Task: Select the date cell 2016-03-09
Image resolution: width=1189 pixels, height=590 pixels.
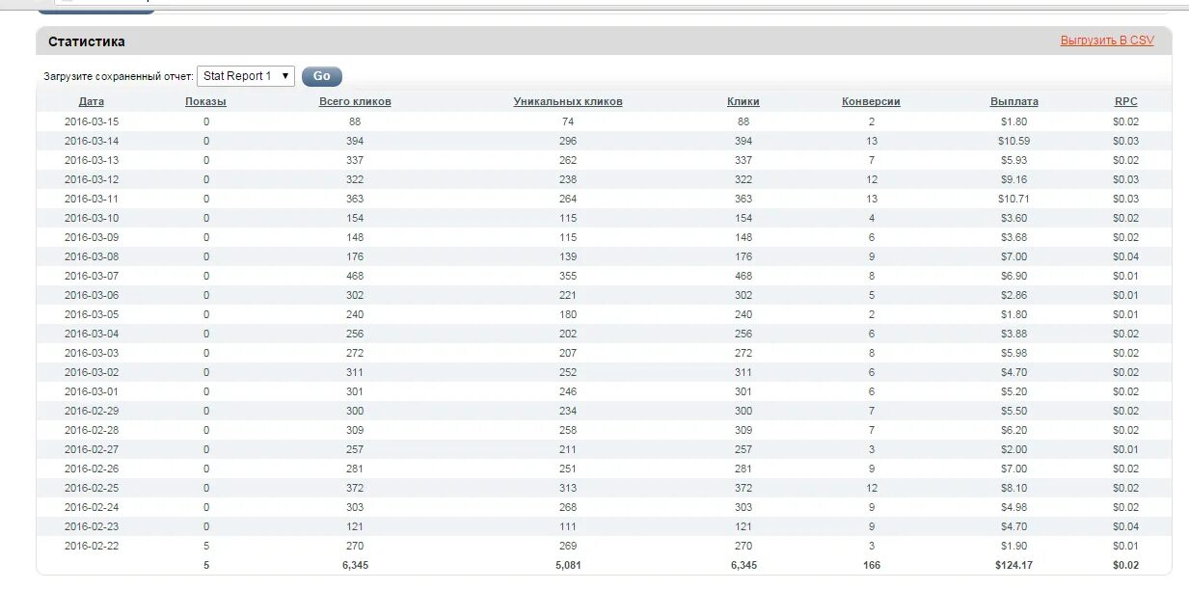Action: (x=92, y=237)
